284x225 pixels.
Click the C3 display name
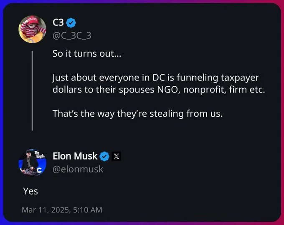(x=58, y=22)
